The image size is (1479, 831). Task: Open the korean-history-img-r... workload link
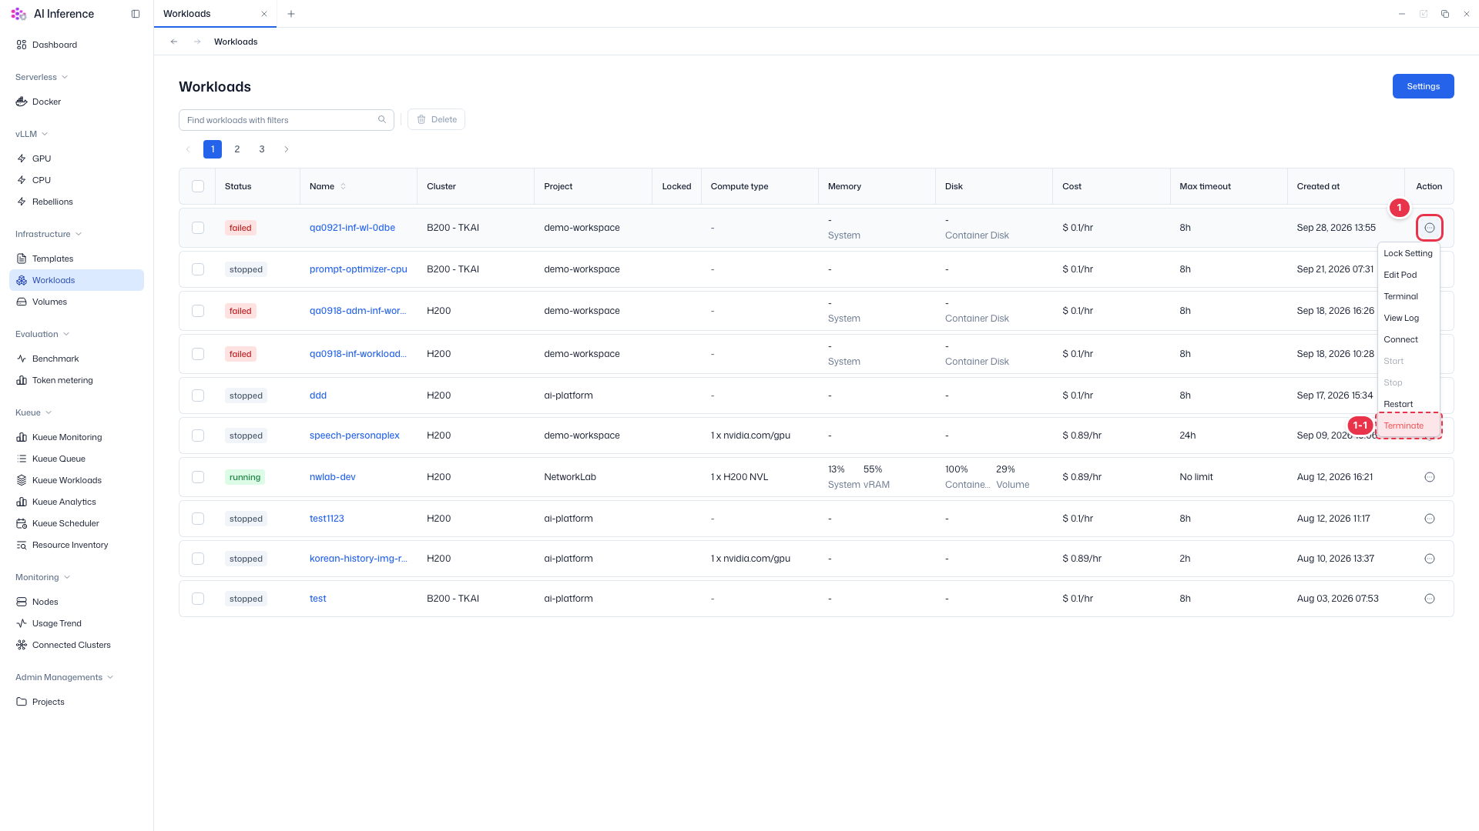point(358,559)
